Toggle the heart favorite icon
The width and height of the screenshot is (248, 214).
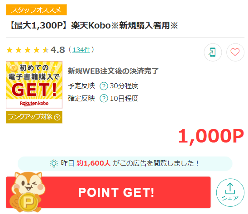pyautogui.click(x=235, y=52)
